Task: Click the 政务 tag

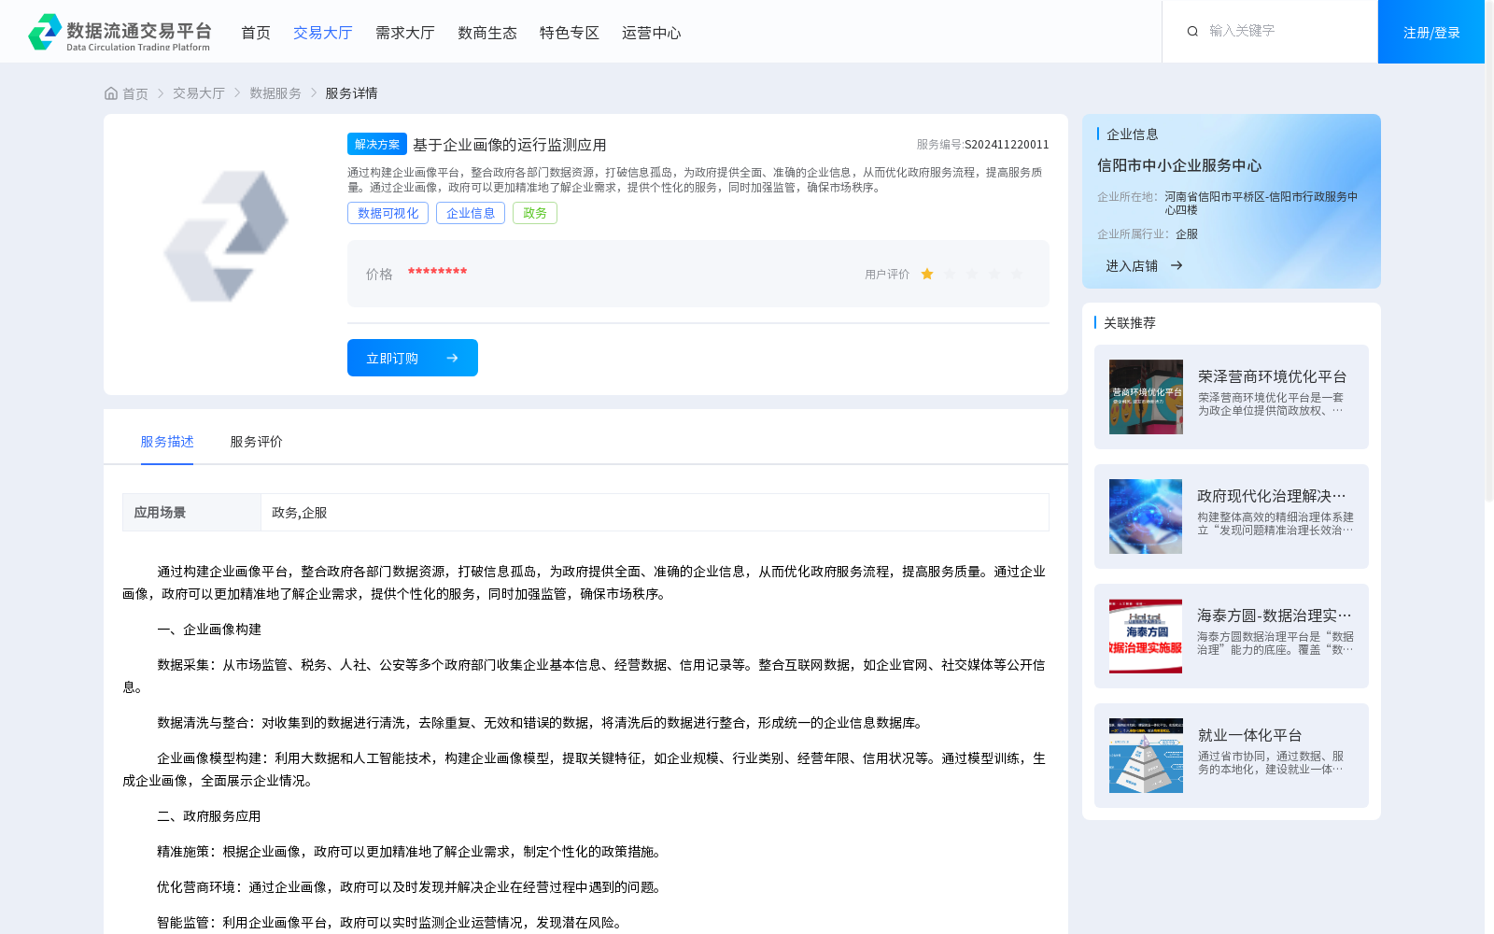Action: 535,213
